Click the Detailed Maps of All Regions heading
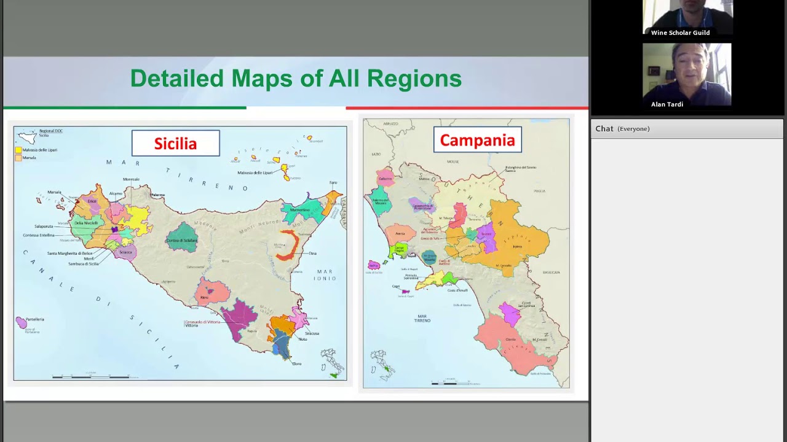The image size is (787, 442). pyautogui.click(x=296, y=79)
